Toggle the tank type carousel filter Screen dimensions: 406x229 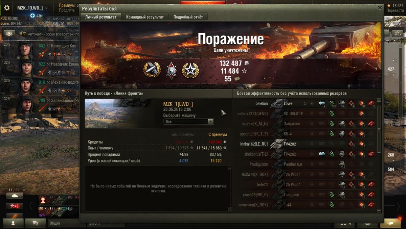(x=15, y=196)
